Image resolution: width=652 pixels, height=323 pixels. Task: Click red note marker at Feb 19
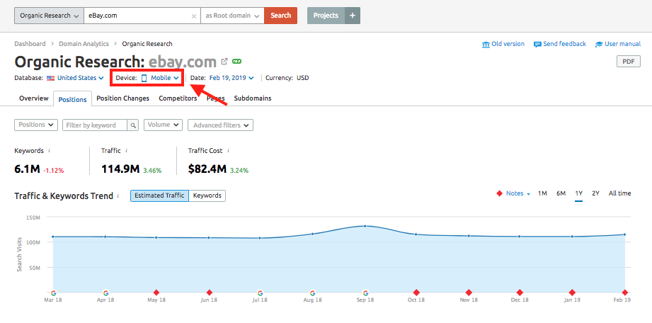click(624, 293)
